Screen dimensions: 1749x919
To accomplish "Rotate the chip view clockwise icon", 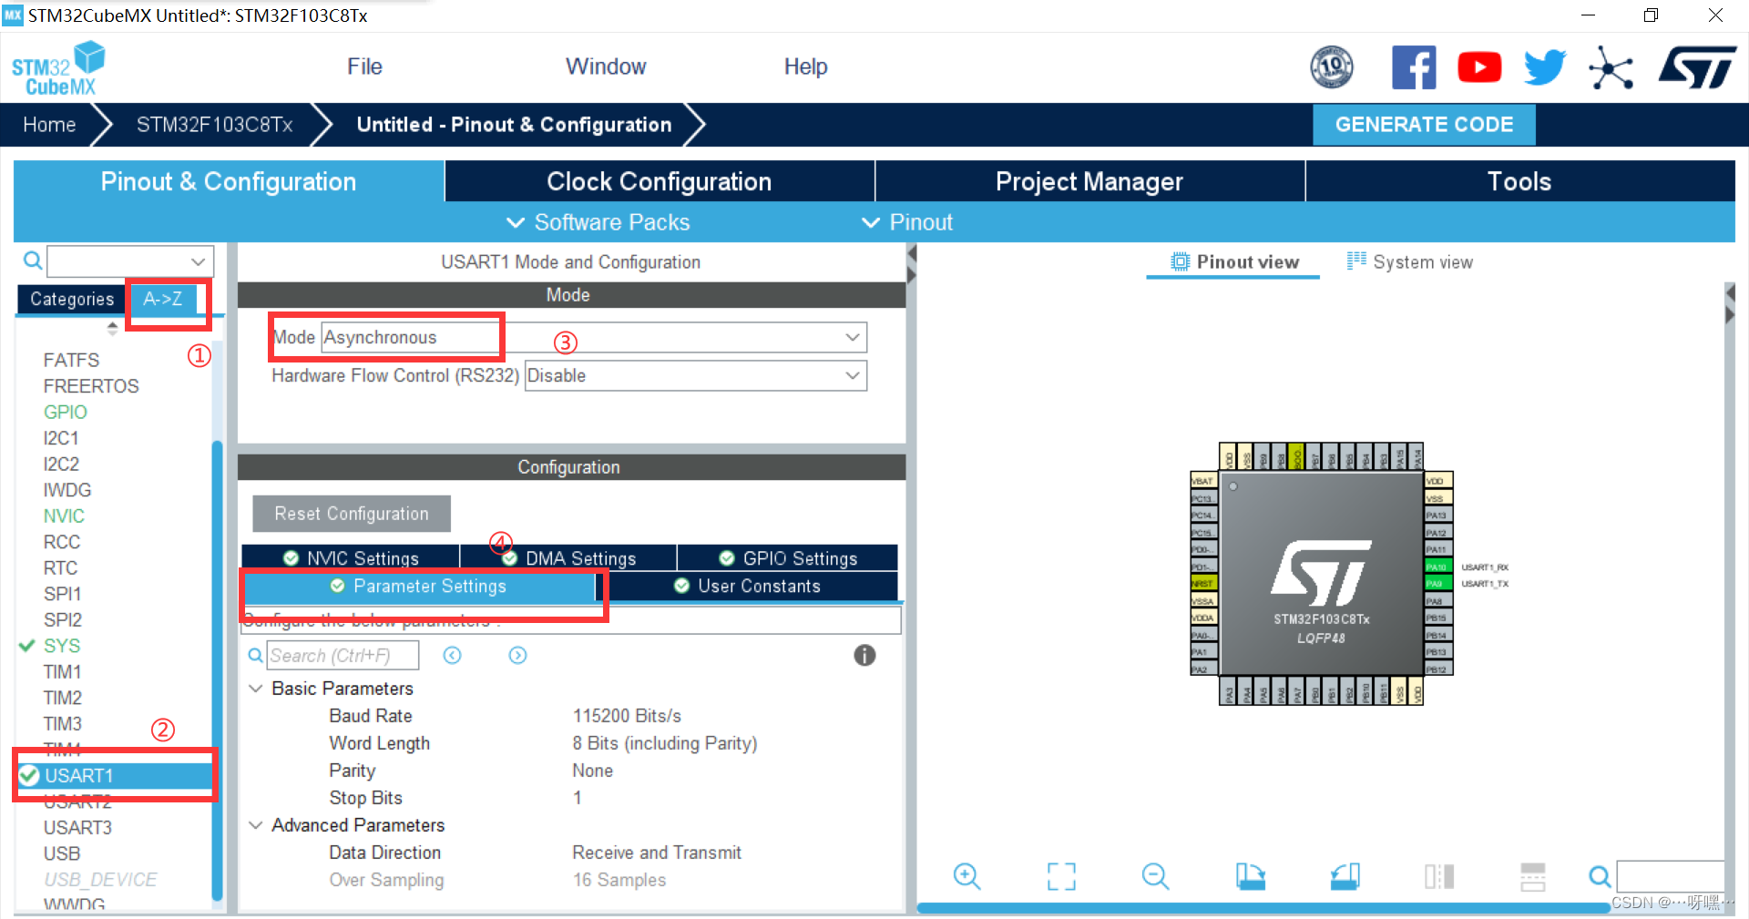I will pyautogui.click(x=1251, y=876).
